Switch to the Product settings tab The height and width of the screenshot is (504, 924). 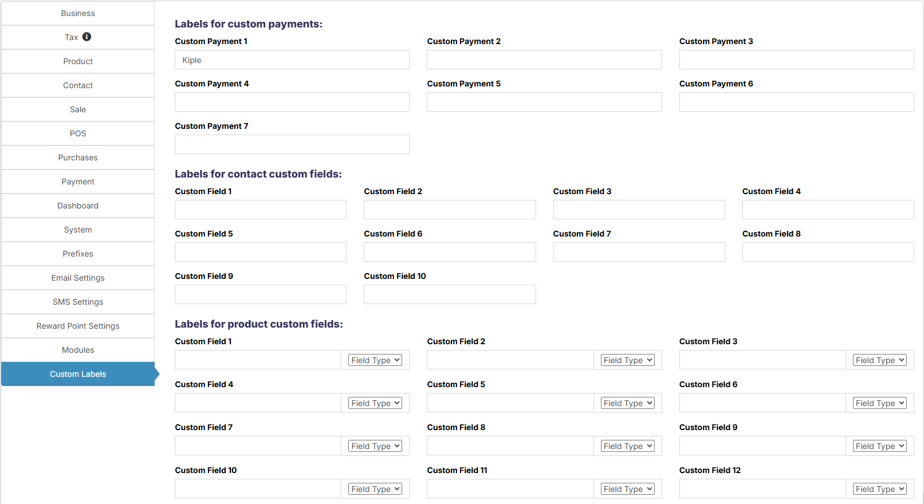click(78, 61)
